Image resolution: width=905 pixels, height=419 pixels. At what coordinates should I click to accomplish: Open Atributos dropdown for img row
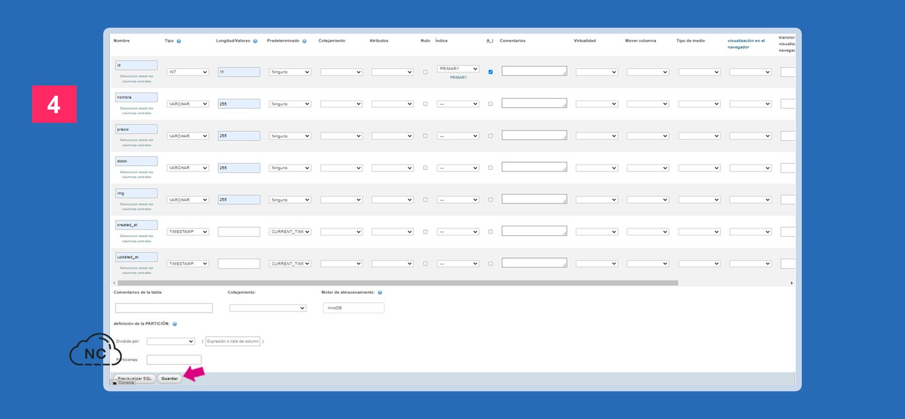tap(393, 200)
